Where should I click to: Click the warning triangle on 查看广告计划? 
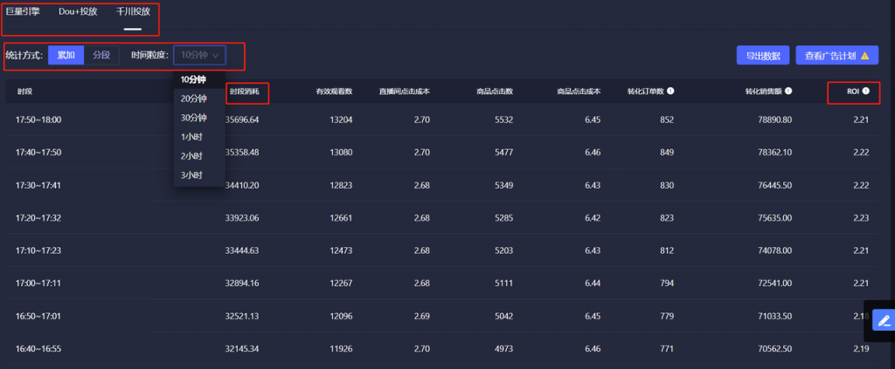click(864, 56)
